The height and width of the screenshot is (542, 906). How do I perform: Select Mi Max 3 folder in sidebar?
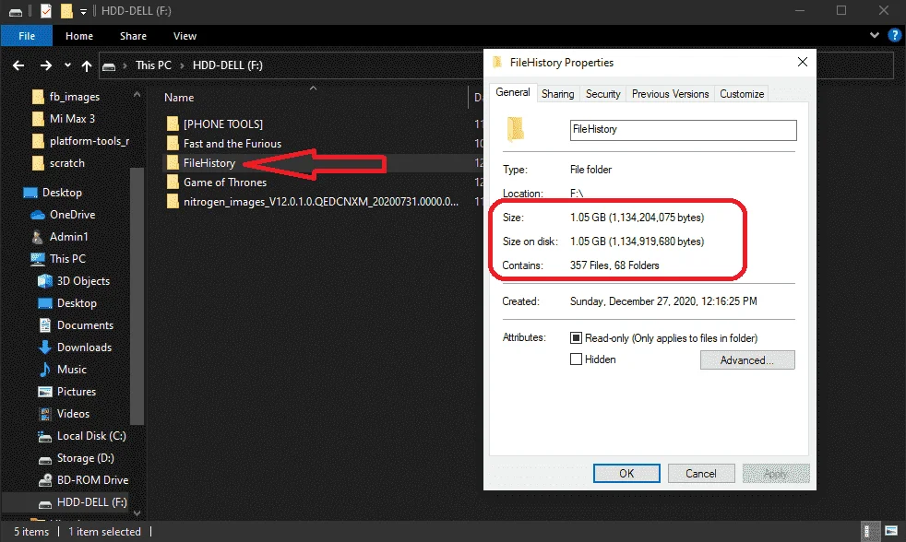click(72, 118)
